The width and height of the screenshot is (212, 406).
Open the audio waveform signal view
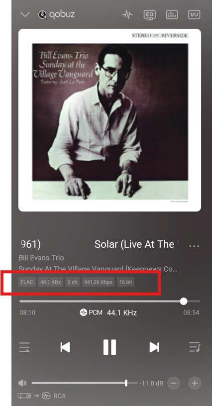point(127,14)
